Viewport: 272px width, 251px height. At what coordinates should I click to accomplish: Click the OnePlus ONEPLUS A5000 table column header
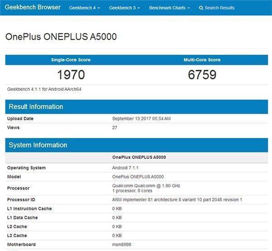(139, 157)
